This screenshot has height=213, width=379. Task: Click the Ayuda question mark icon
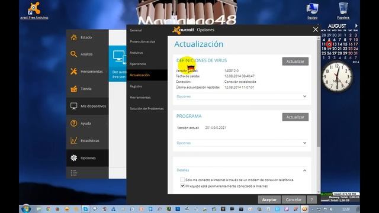click(73, 124)
